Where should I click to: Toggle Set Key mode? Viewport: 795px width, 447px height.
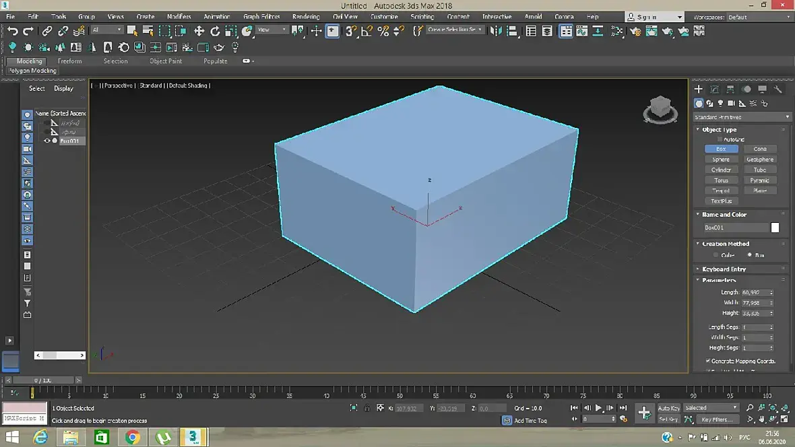[668, 419]
